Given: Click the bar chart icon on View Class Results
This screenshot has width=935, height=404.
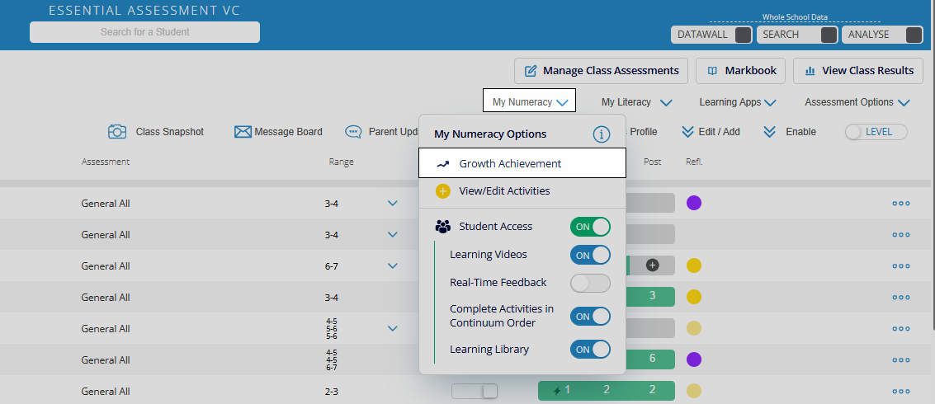Looking at the screenshot, I should 810,71.
